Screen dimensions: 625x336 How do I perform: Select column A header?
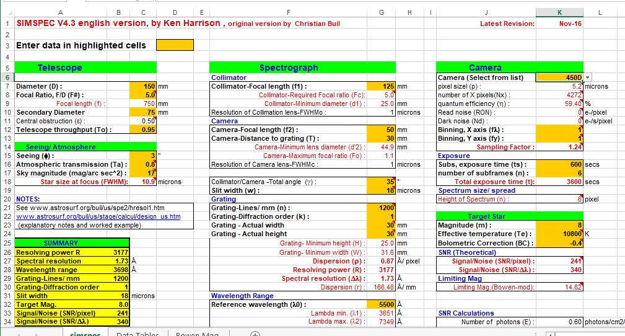[60, 12]
